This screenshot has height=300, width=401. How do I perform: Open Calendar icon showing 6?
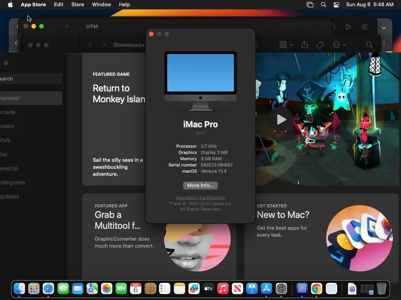(x=135, y=289)
